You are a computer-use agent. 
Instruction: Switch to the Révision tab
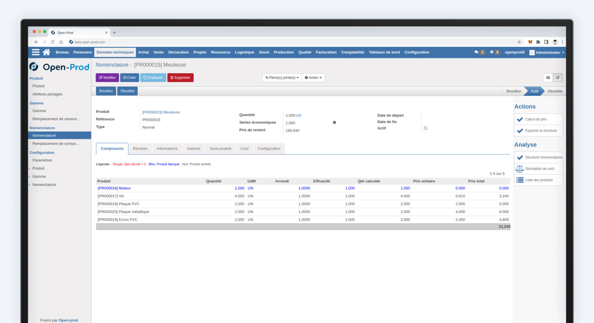(x=140, y=148)
